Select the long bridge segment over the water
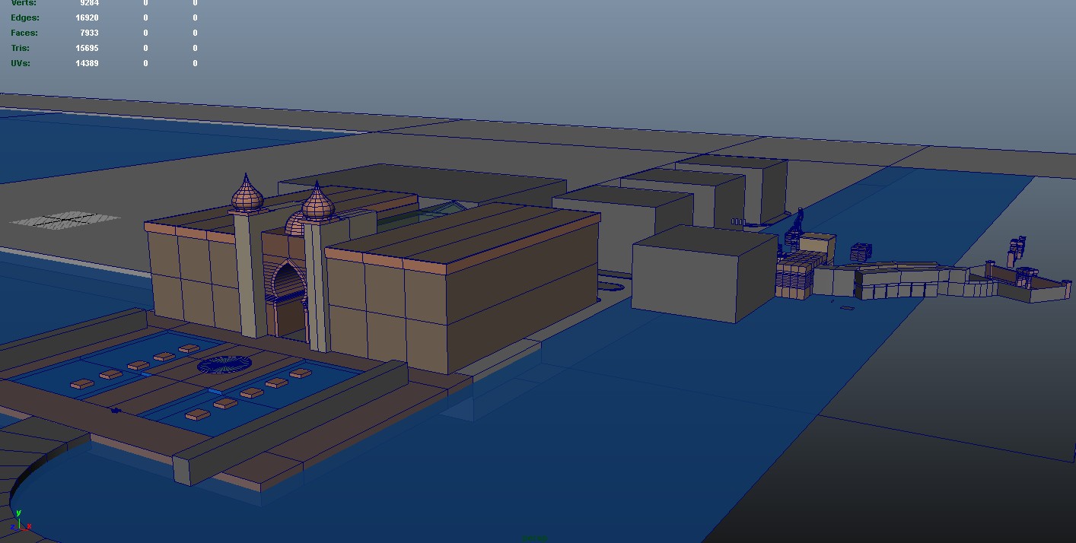This screenshot has height=543, width=1076. [x=898, y=280]
